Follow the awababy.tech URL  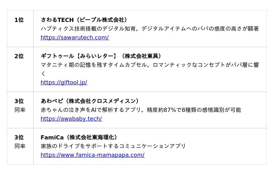click(x=71, y=119)
